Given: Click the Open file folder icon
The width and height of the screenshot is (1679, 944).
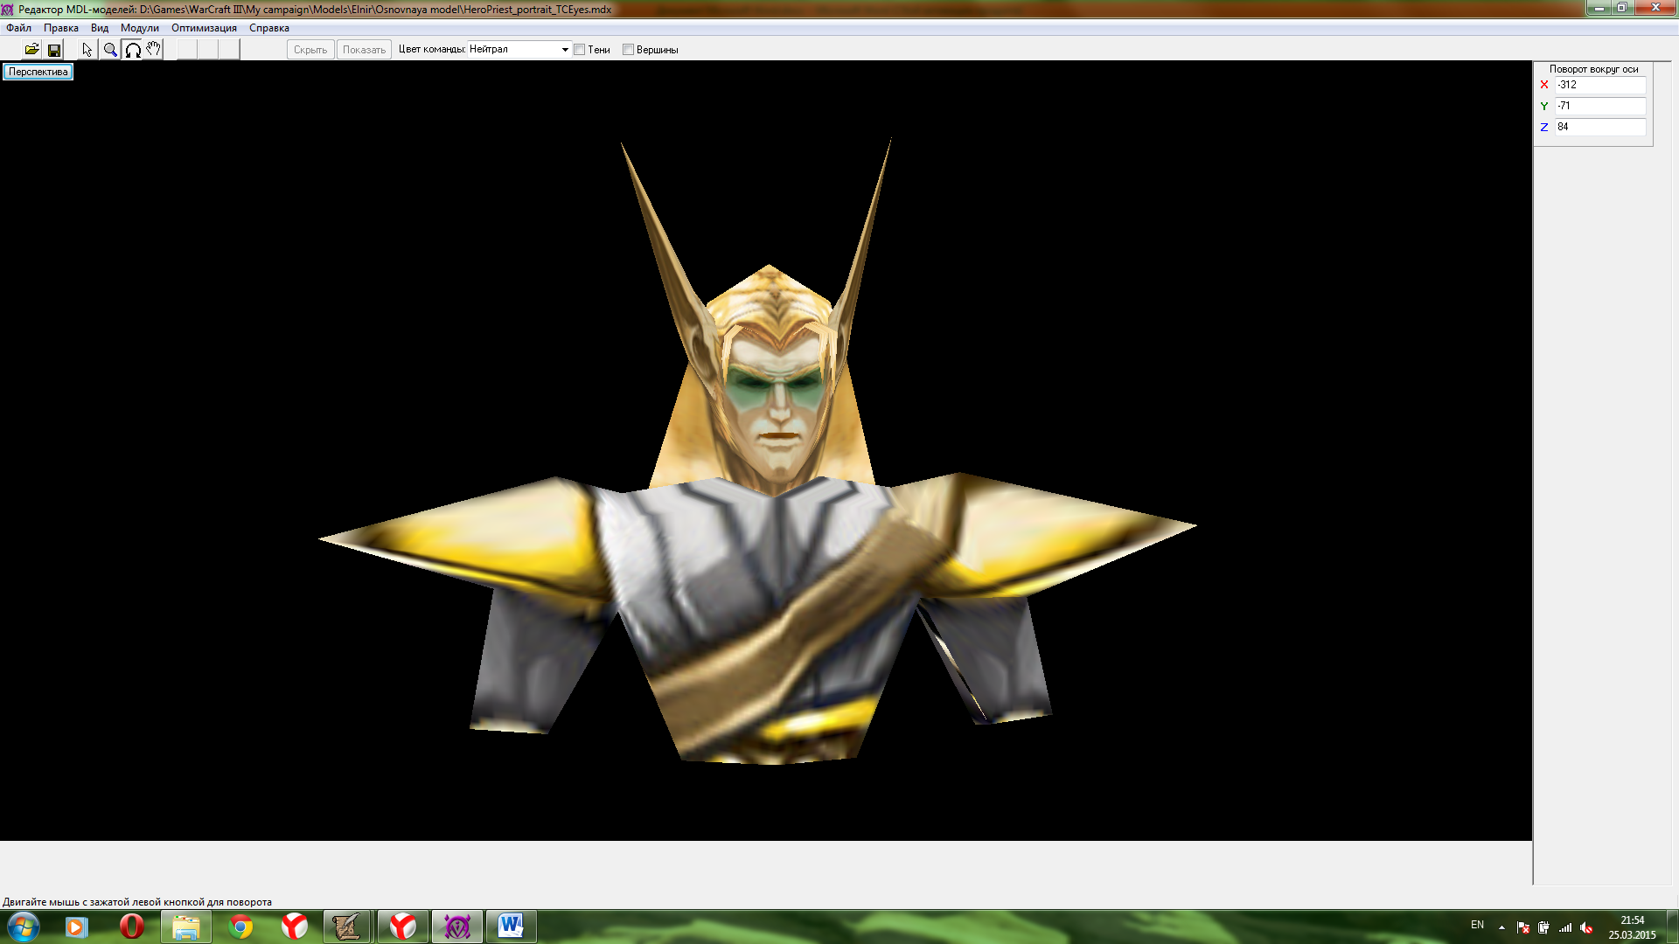Looking at the screenshot, I should pos(31,50).
